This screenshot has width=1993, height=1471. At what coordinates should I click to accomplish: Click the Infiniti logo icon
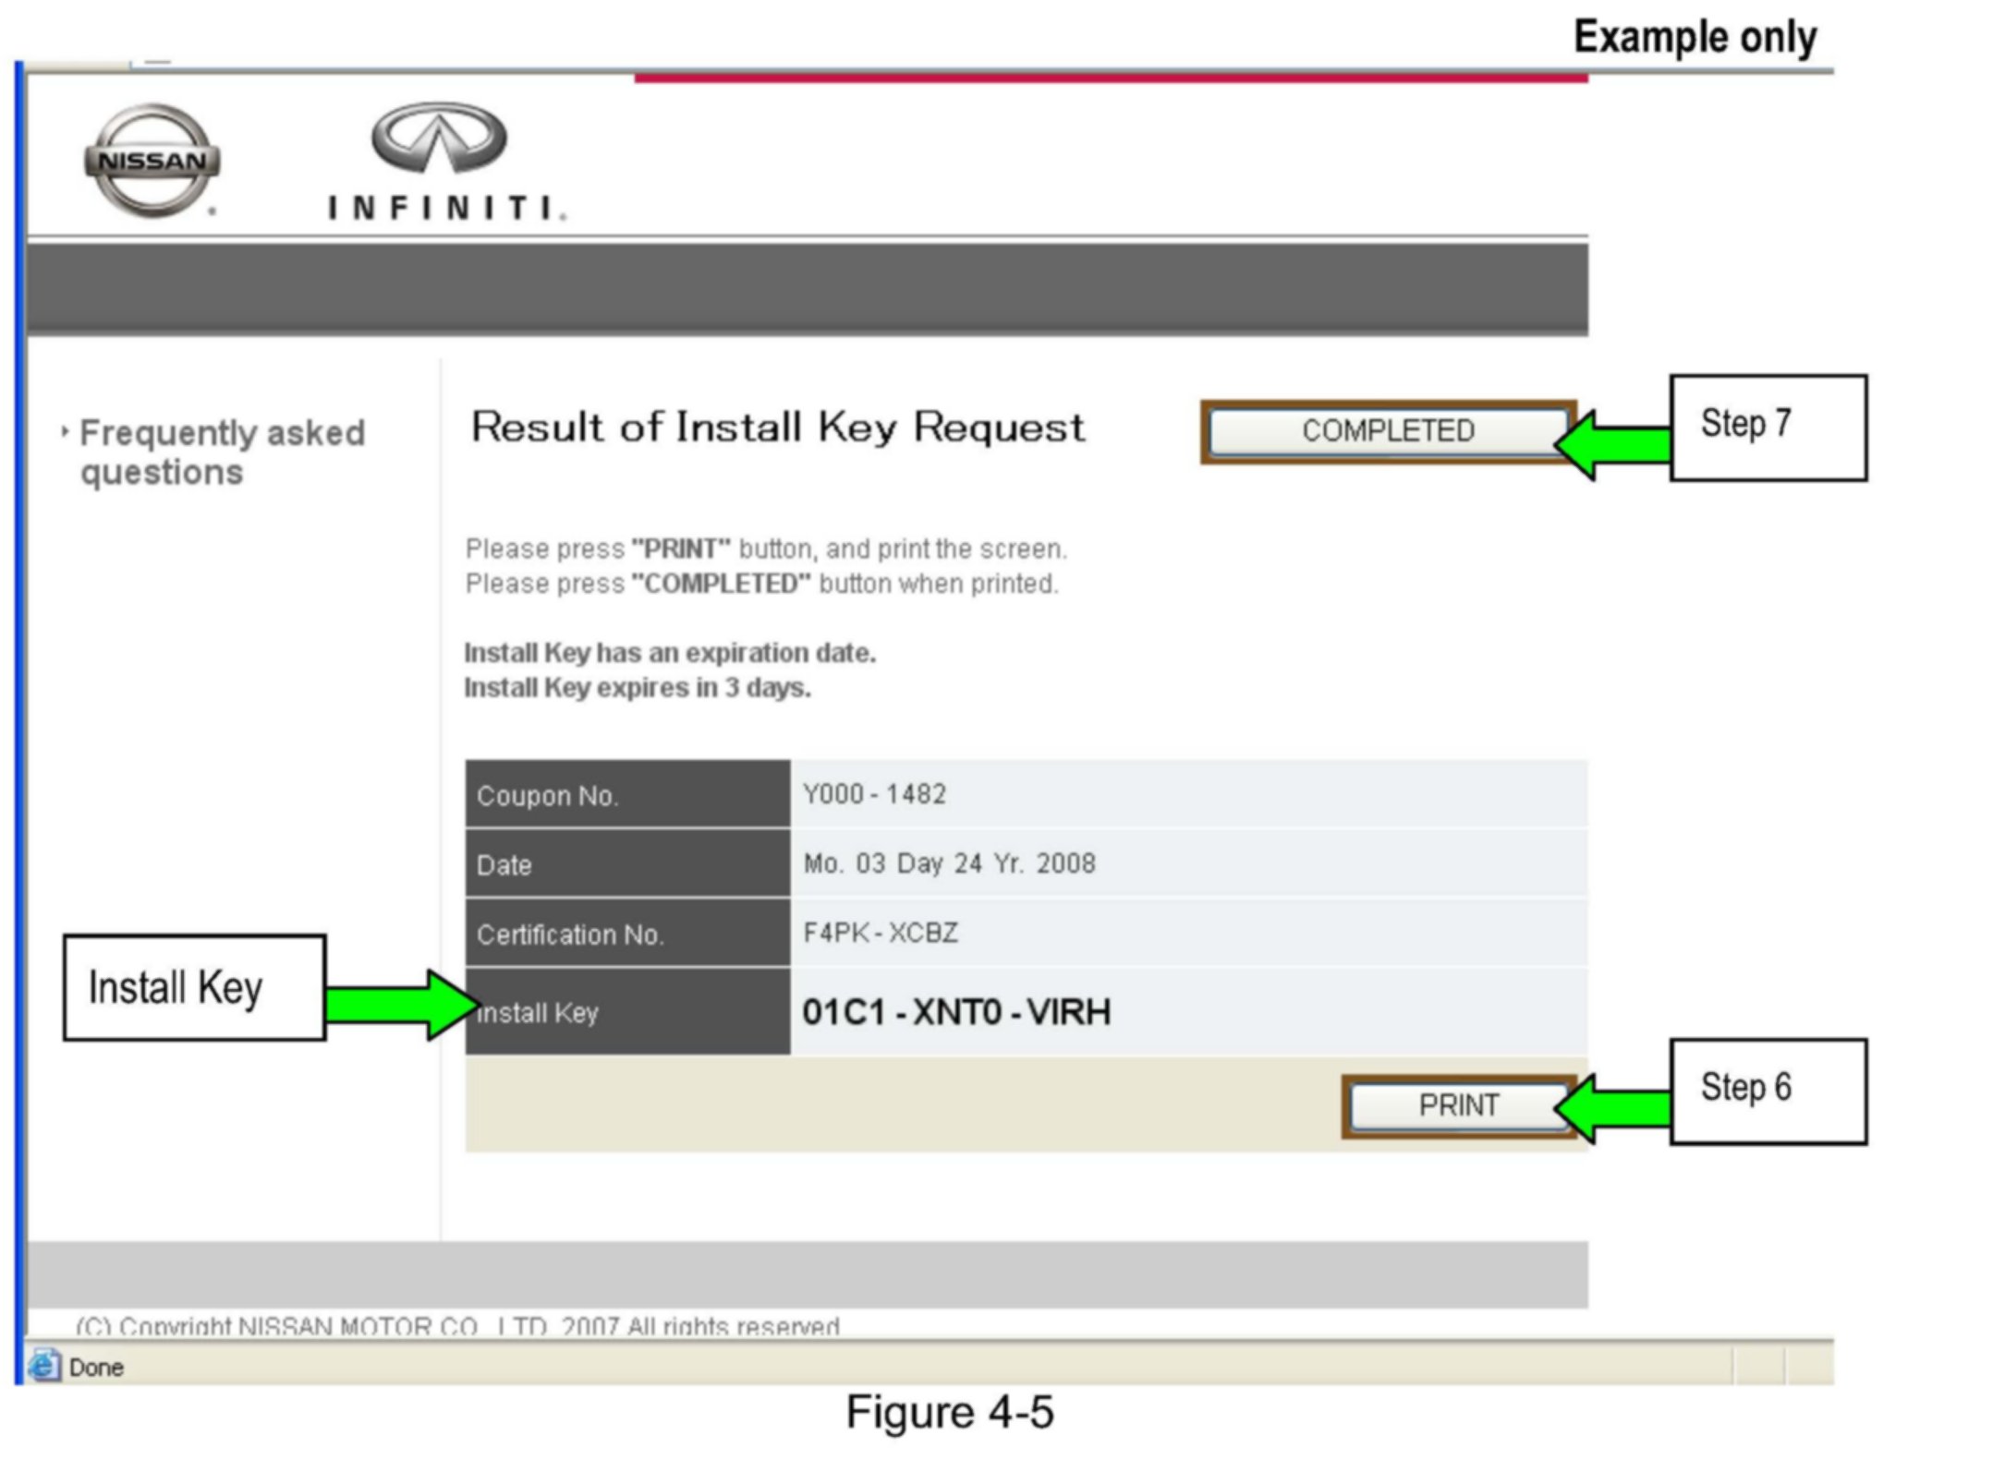tap(440, 139)
